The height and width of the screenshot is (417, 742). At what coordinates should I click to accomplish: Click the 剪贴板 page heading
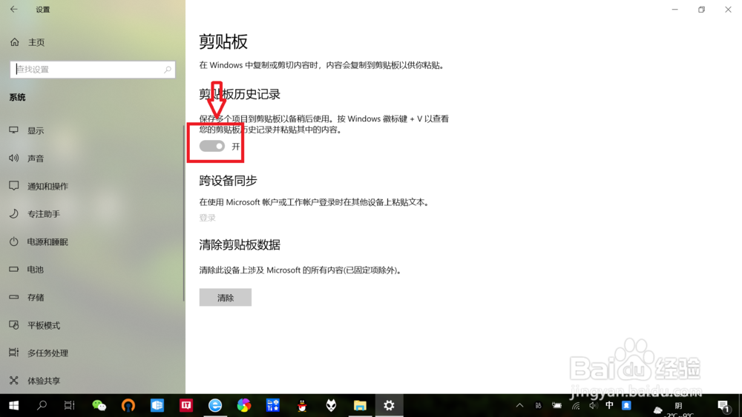tap(223, 42)
